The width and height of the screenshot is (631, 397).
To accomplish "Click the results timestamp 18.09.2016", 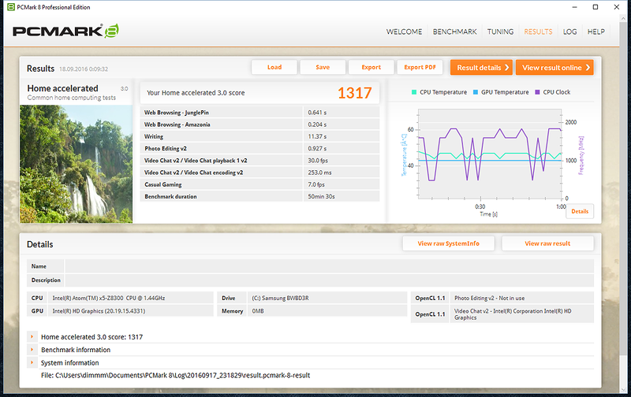I will click(x=84, y=69).
